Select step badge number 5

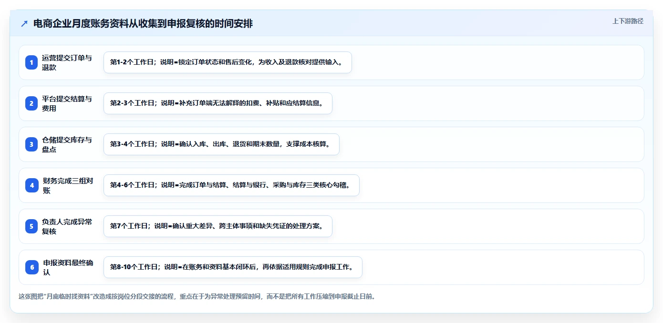[x=31, y=226]
